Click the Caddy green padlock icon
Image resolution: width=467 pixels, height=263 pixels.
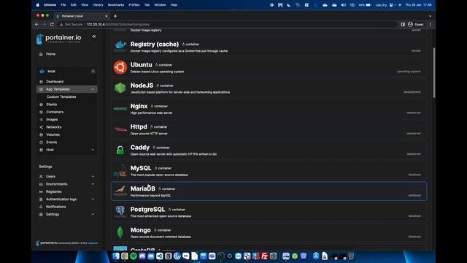(x=120, y=150)
